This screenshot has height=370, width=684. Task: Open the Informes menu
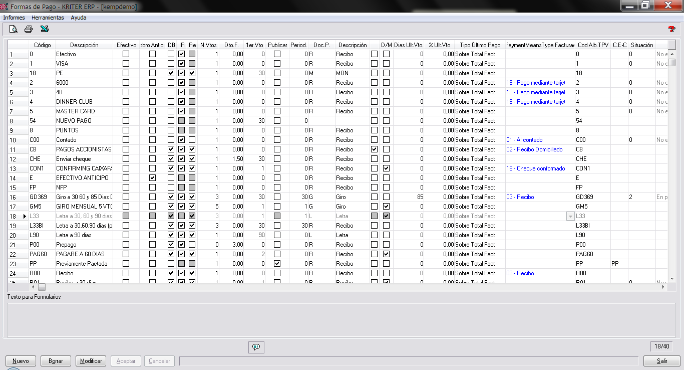click(x=14, y=18)
